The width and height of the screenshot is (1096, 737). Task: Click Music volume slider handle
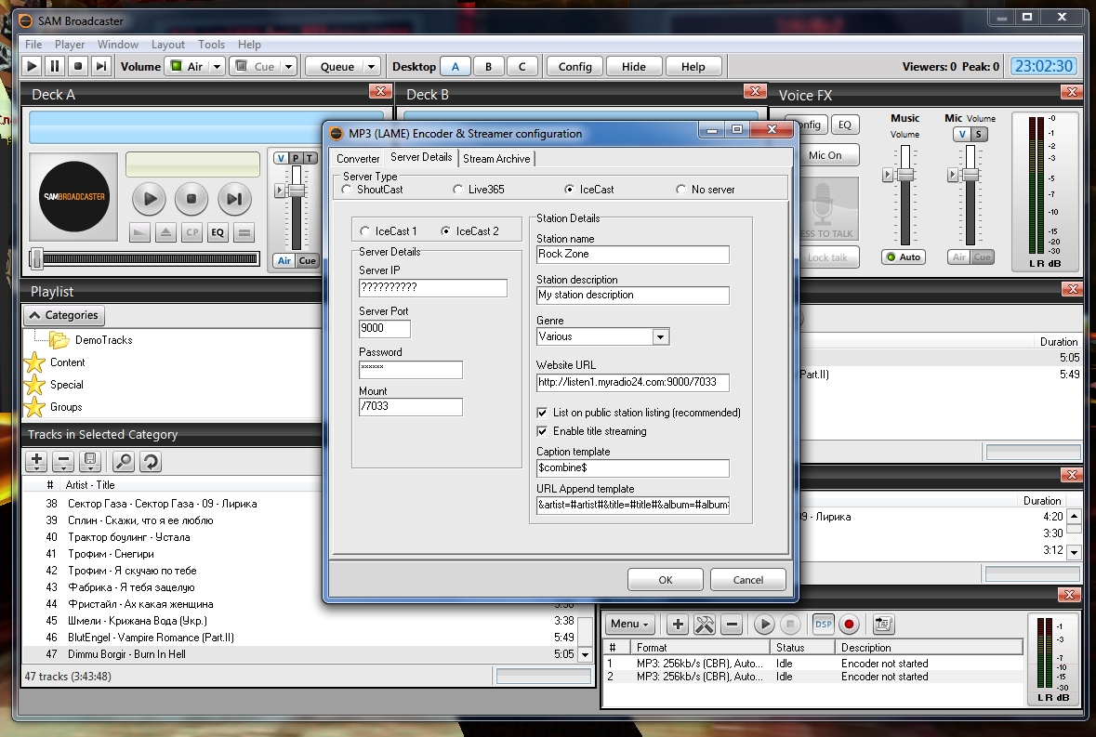click(x=905, y=175)
